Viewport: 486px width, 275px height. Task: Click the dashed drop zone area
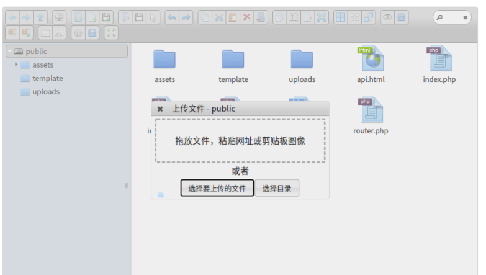[x=240, y=140]
